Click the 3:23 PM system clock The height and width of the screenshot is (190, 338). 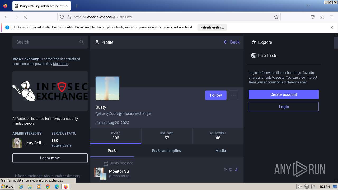tap(324, 187)
